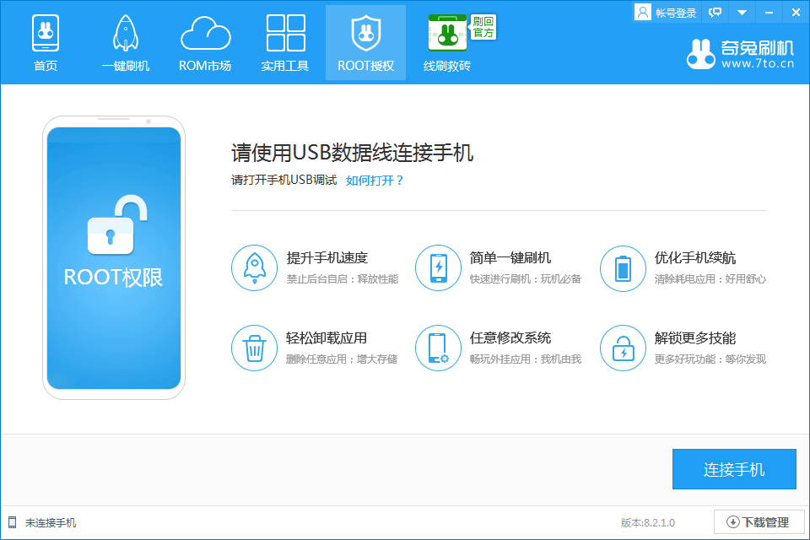Screen dimensions: 810x540
Task: Click the 优化手机续航 heading text
Action: click(695, 258)
